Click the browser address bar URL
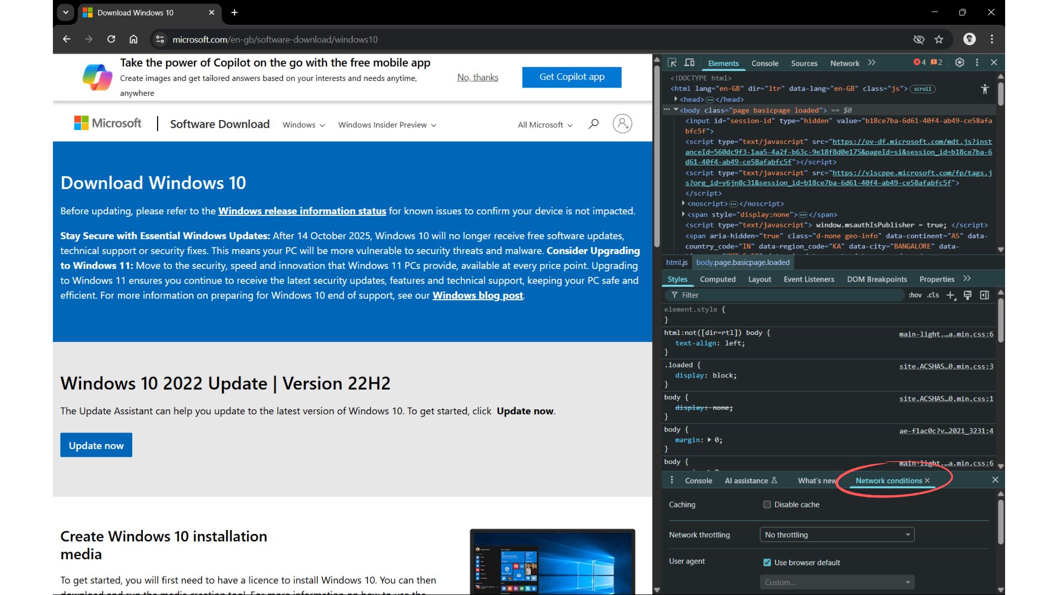Viewport: 1058px width, 595px height. pyautogui.click(x=275, y=40)
